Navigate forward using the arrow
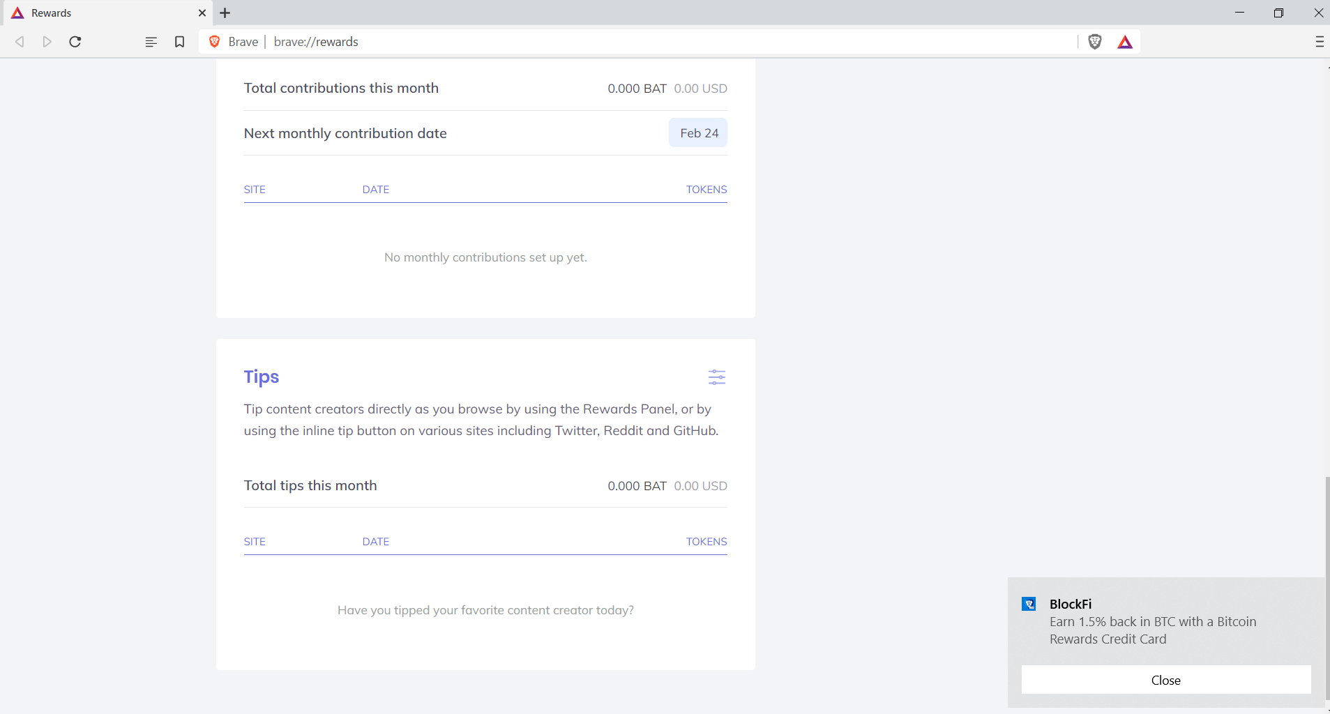This screenshot has width=1330, height=714. [x=47, y=42]
